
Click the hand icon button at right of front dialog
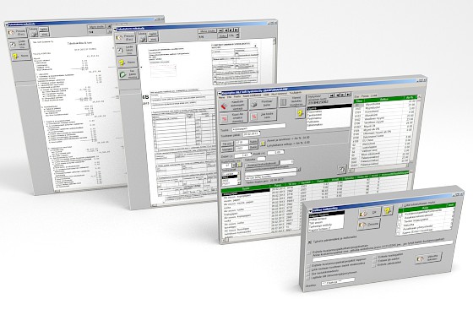[x=428, y=258]
